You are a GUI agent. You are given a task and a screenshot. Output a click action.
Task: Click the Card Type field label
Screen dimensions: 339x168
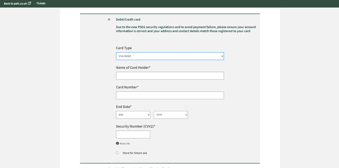pyautogui.click(x=124, y=48)
